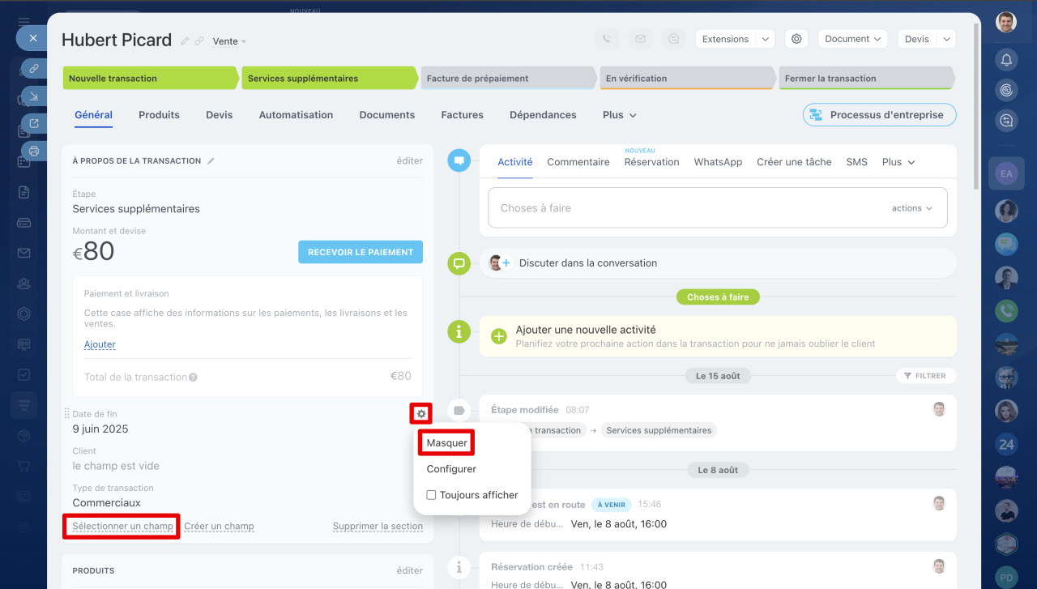Expand the Extensions dropdown arrow

pos(765,39)
